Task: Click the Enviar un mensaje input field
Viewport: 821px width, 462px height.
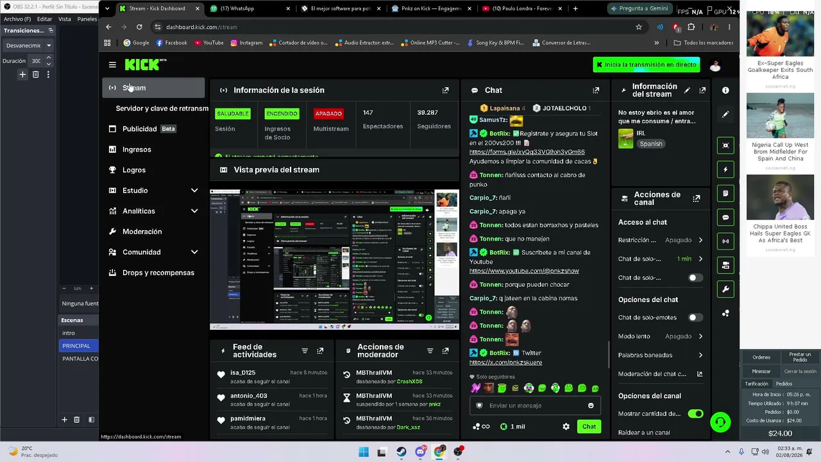Action: [536, 406]
